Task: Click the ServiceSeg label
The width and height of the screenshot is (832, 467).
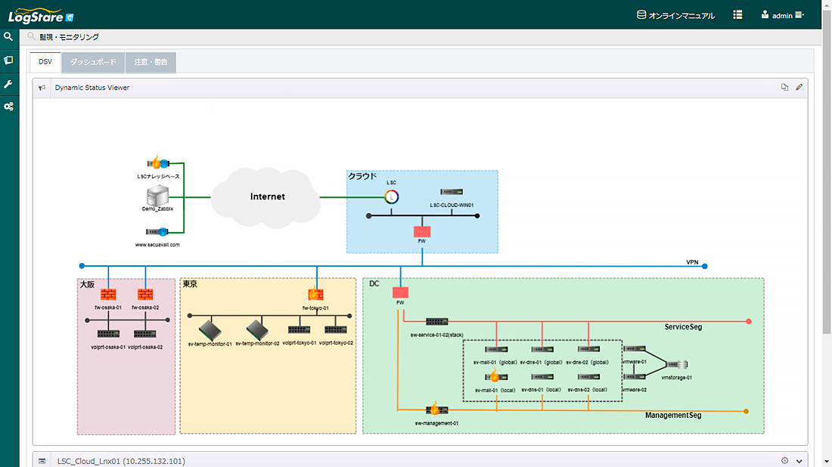Action: tap(683, 327)
